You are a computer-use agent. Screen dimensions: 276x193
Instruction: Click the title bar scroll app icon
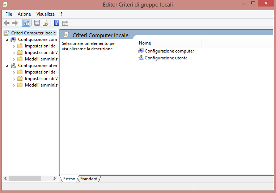coord(5,4)
